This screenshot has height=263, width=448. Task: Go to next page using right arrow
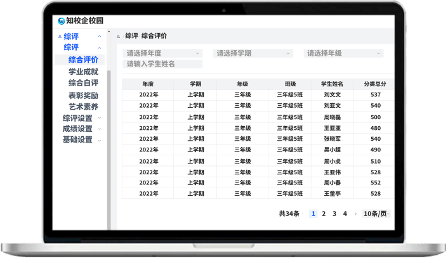point(355,214)
